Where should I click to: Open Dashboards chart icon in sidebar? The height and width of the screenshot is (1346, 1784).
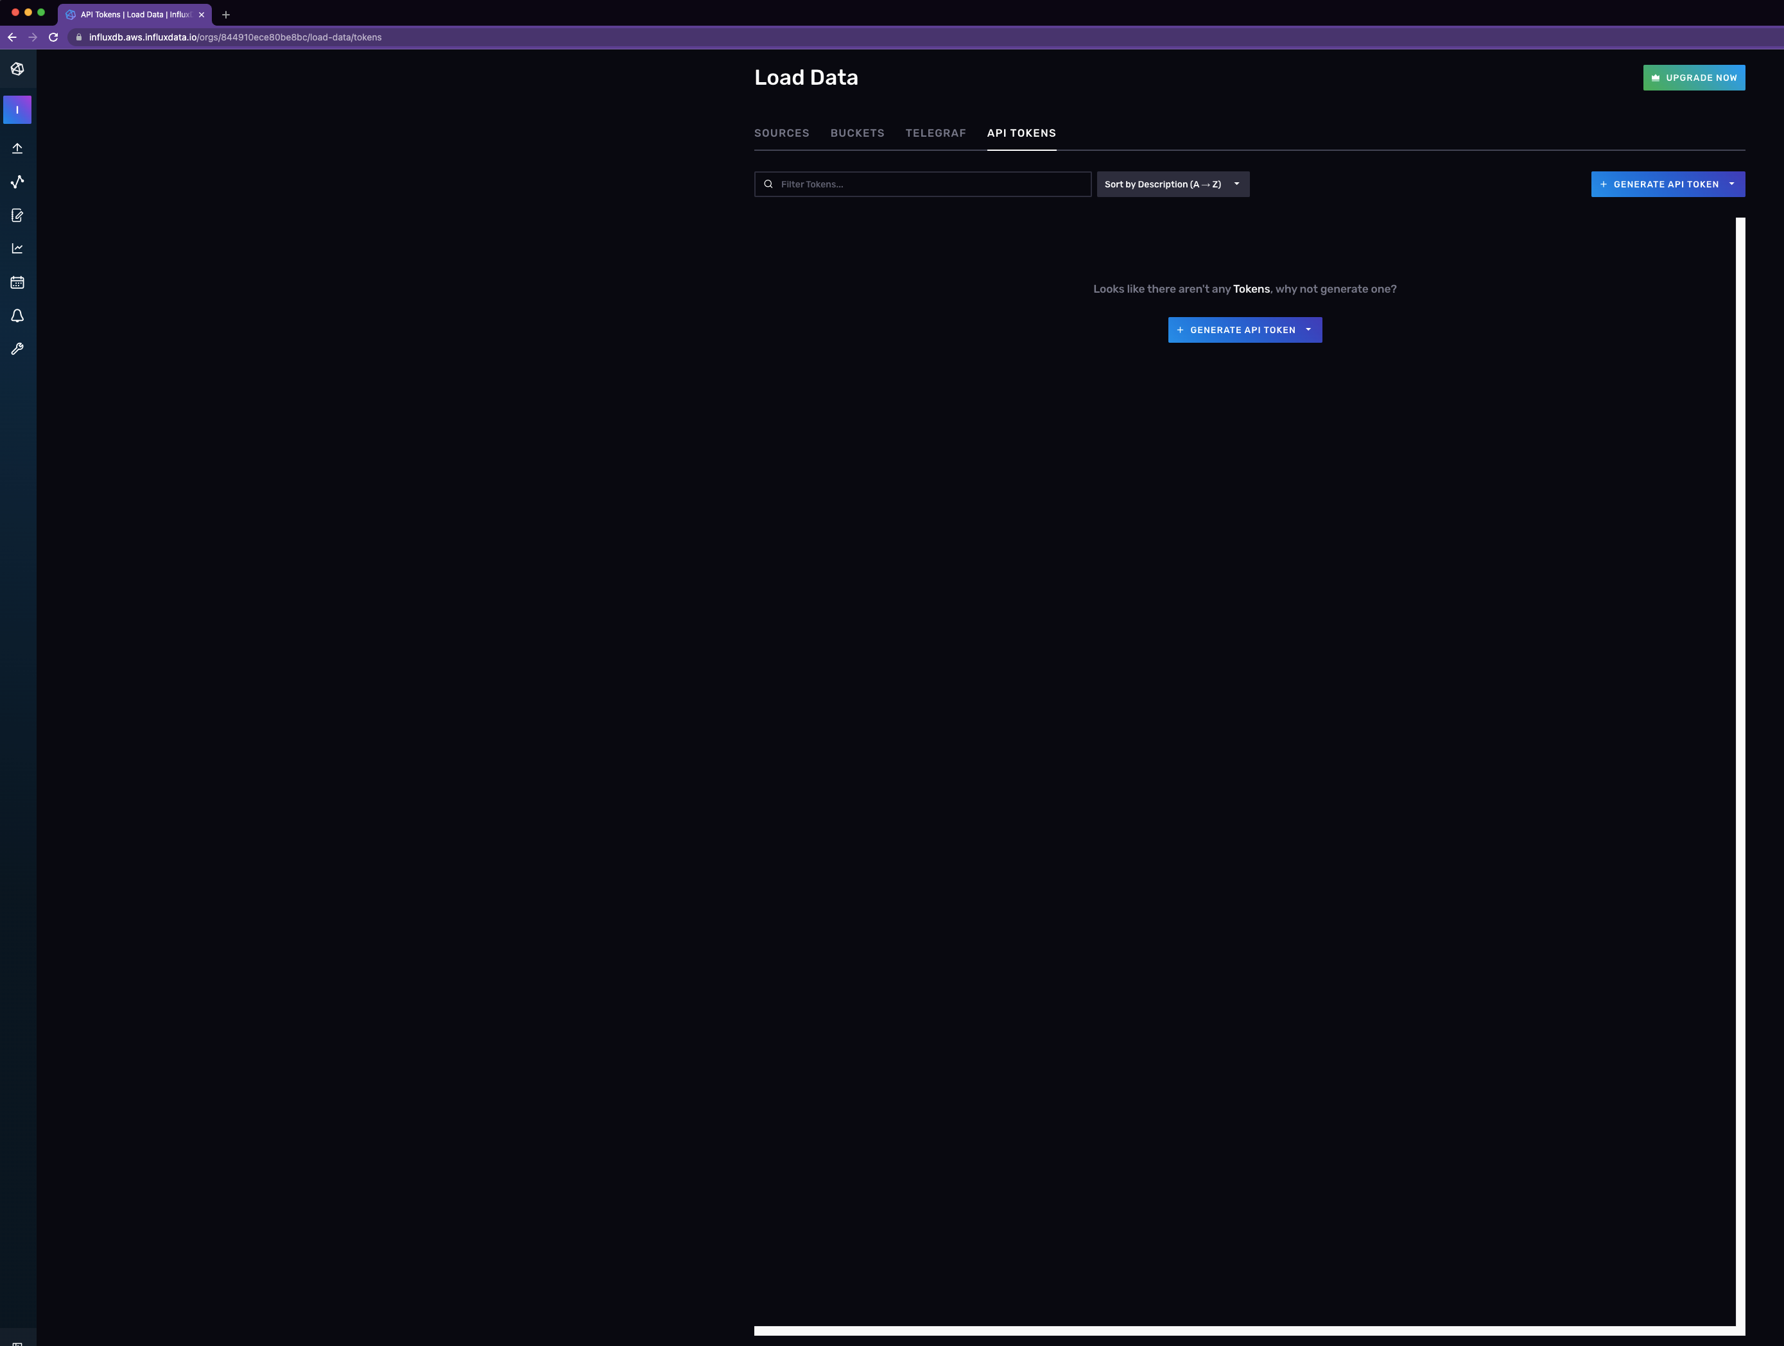click(x=17, y=248)
